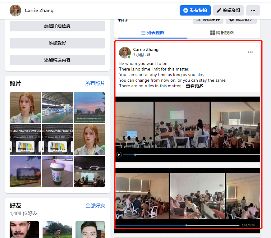Play the second office meeting video
Image resolution: width=271 pixels, height=238 pixels.
tap(188, 196)
